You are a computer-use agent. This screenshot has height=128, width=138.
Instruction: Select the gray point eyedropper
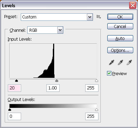[x=120, y=62]
